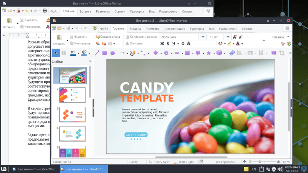
Task: Click the star shapes icon
Action: coord(208,53)
